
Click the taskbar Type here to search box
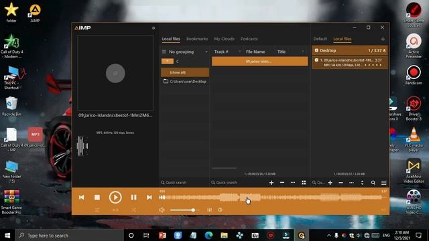click(70, 235)
